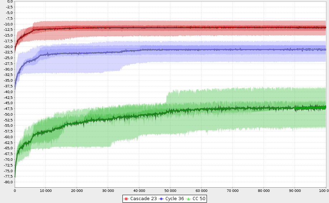Select the Cascade 23 legend label
Screen dimensions: 329x203
pos(143,198)
